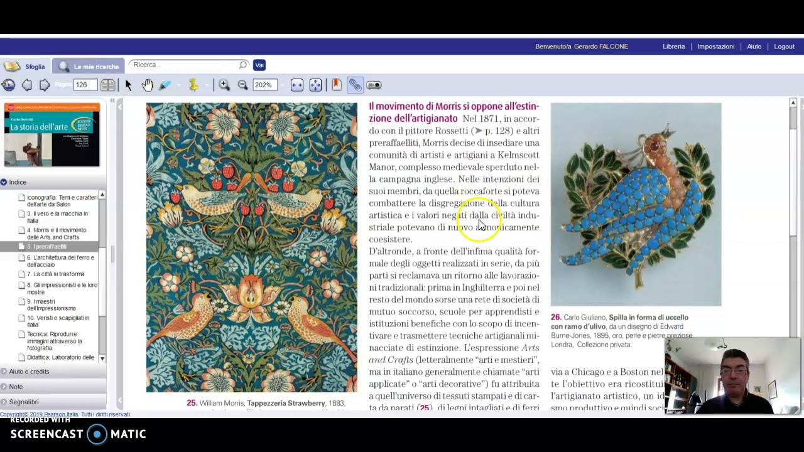Go to next page arrow
The height and width of the screenshot is (452, 804).
point(45,85)
